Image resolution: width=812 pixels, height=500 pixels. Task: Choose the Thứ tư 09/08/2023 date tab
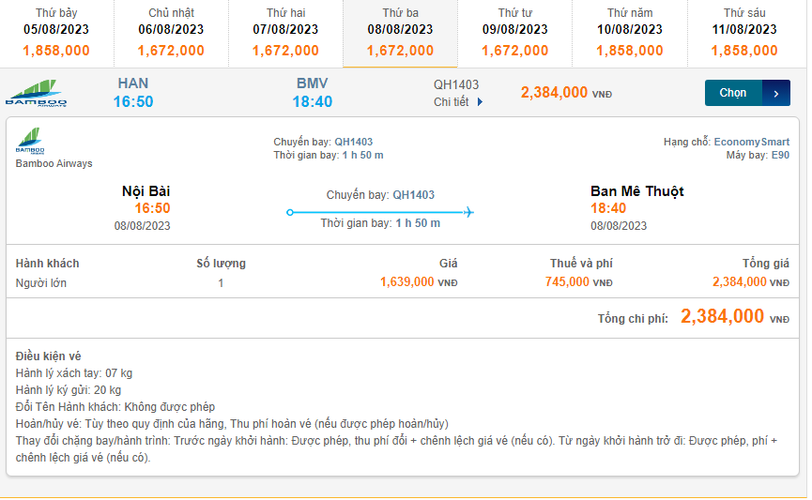click(x=515, y=34)
